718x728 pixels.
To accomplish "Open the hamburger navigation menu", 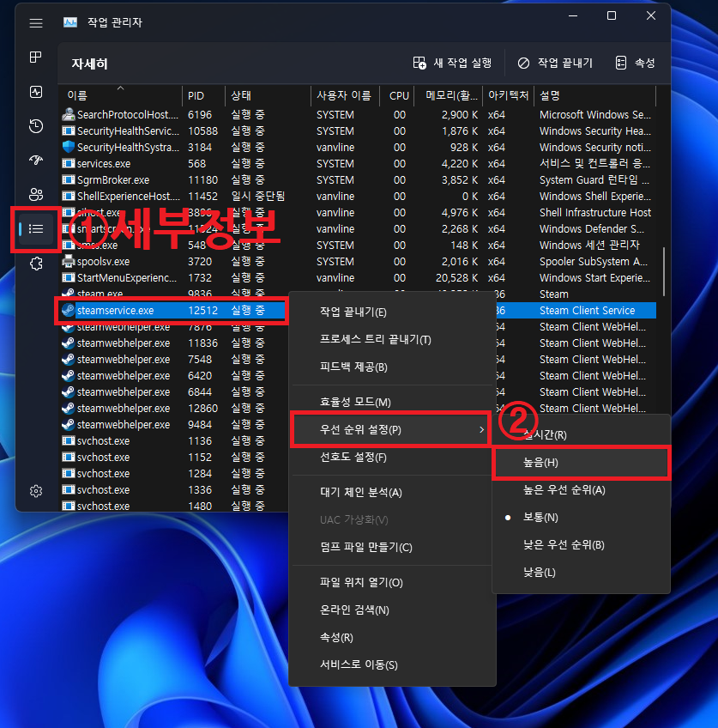I will pyautogui.click(x=36, y=22).
